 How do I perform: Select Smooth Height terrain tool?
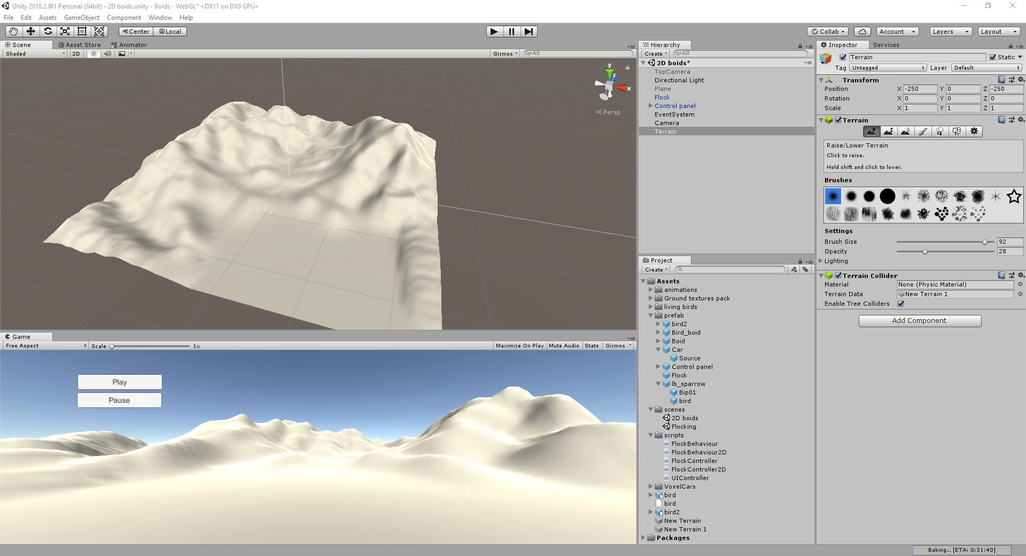click(905, 132)
